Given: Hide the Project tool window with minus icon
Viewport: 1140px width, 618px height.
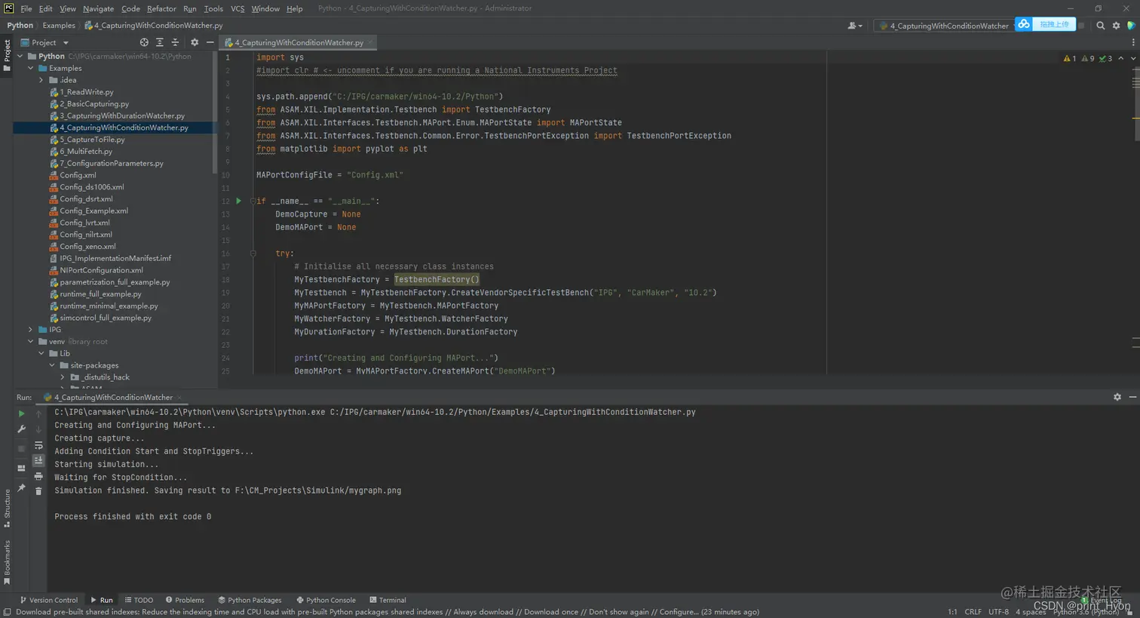Looking at the screenshot, I should [210, 42].
